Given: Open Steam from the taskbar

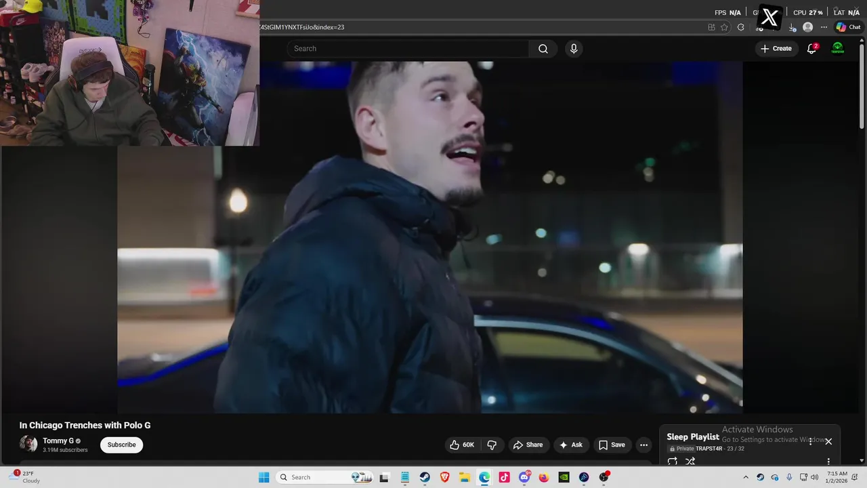Looking at the screenshot, I should point(425,477).
